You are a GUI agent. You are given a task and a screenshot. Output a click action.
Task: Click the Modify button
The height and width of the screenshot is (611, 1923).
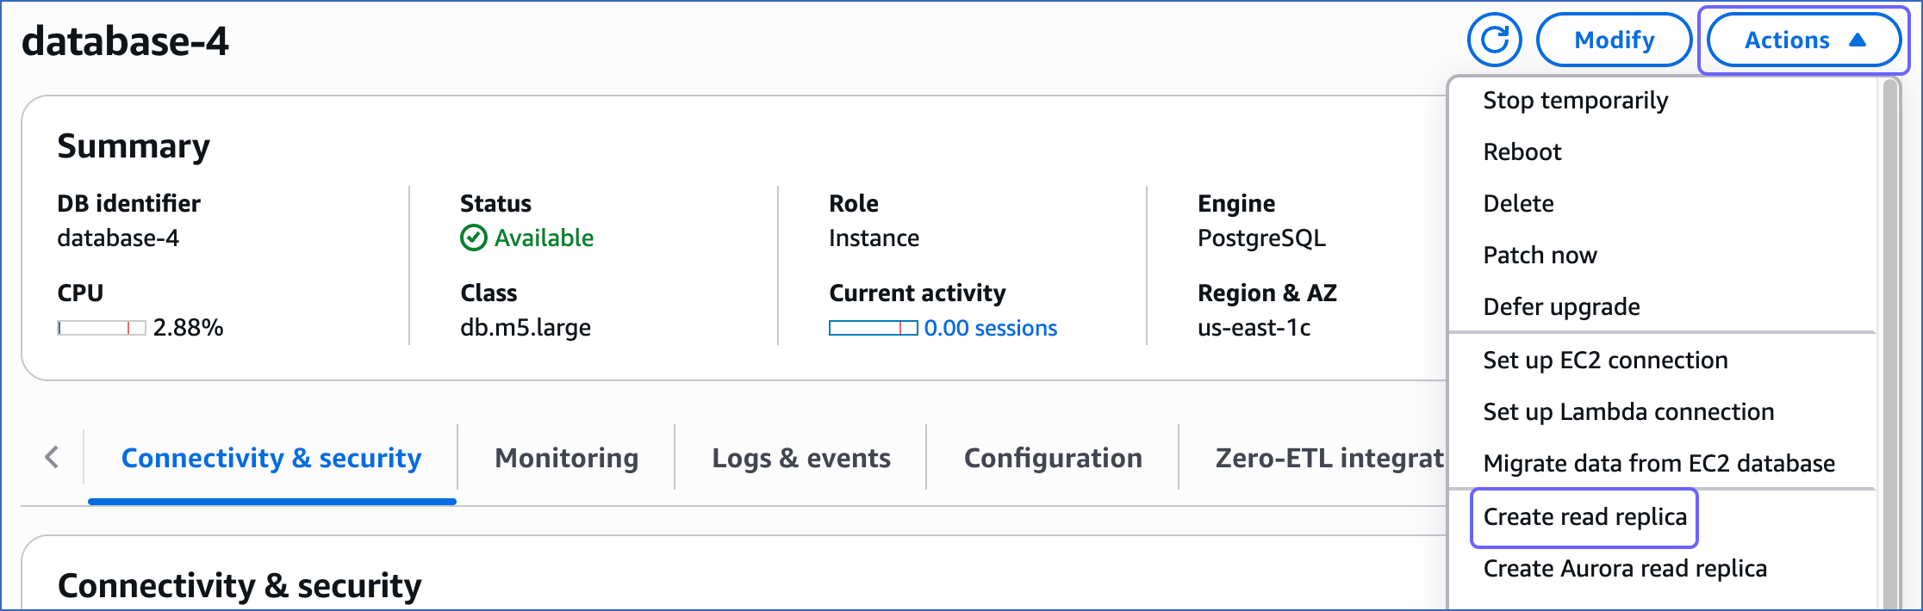1613,39
